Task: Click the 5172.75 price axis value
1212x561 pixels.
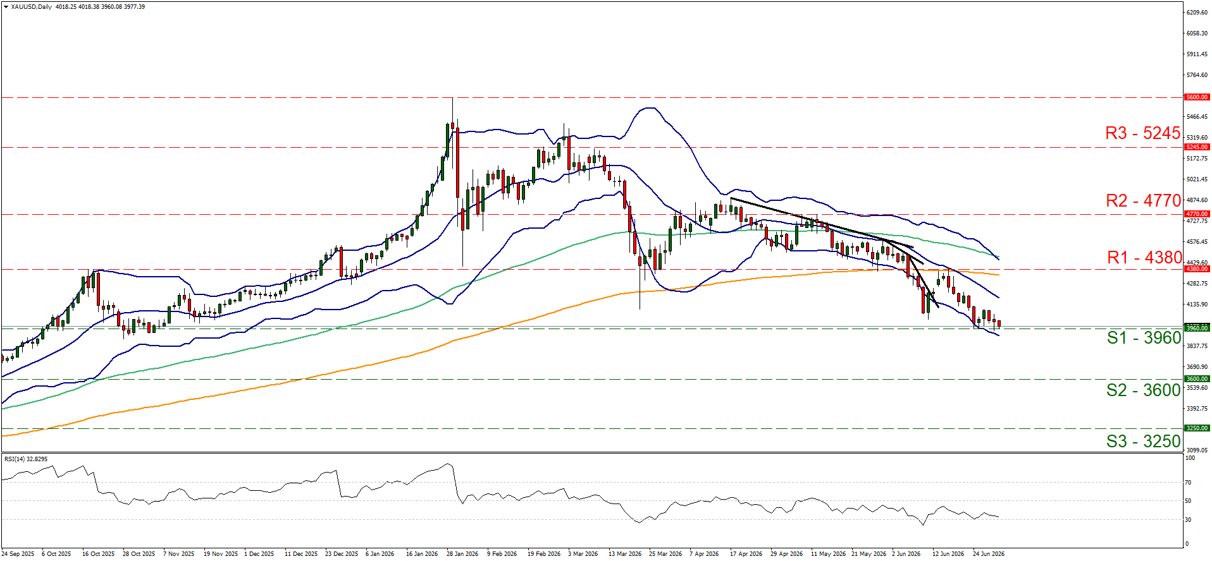Action: click(x=1197, y=159)
